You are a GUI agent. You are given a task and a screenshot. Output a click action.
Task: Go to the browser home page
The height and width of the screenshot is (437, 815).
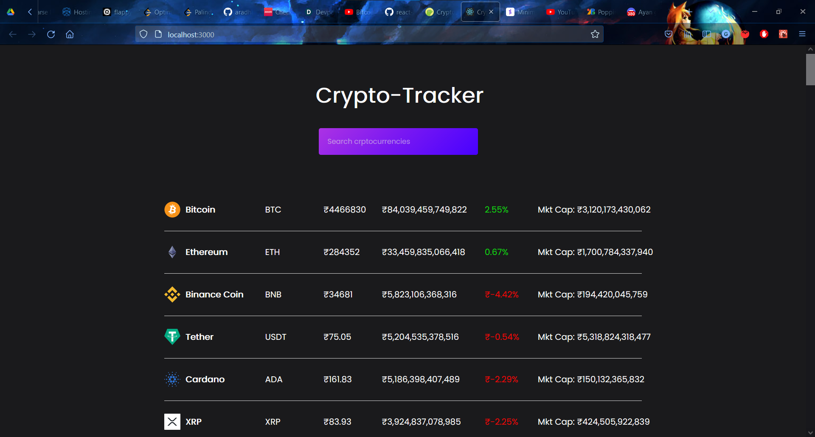[x=70, y=34]
